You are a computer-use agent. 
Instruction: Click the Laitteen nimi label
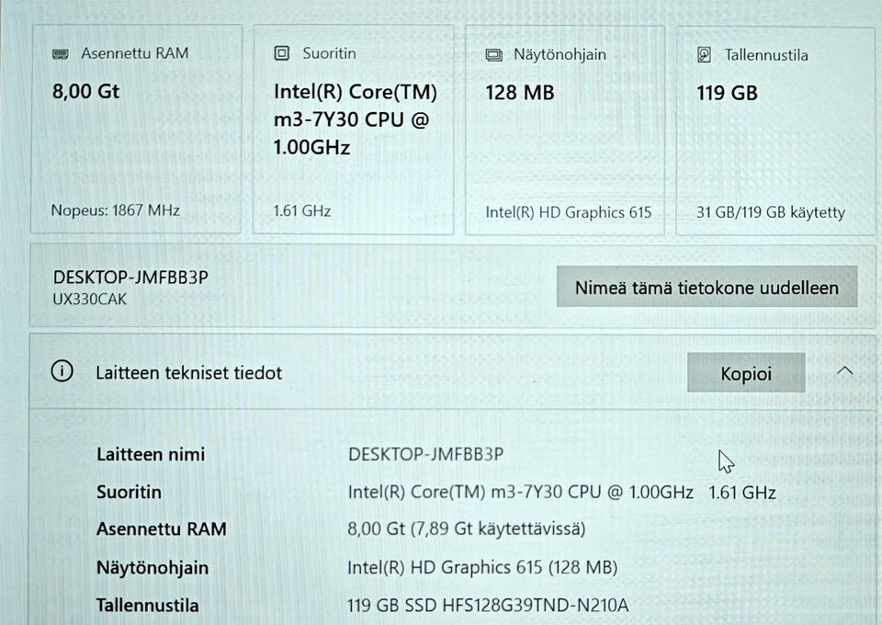151,455
